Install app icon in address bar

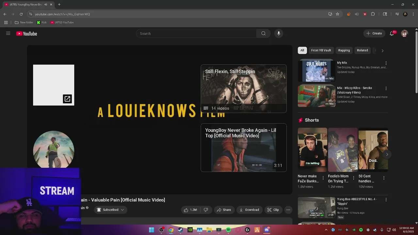pyautogui.click(x=330, y=14)
